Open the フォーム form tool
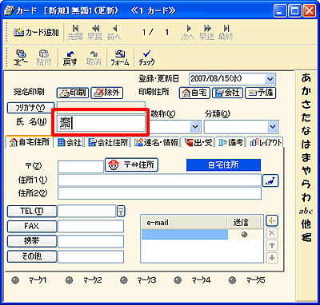 pos(120,57)
